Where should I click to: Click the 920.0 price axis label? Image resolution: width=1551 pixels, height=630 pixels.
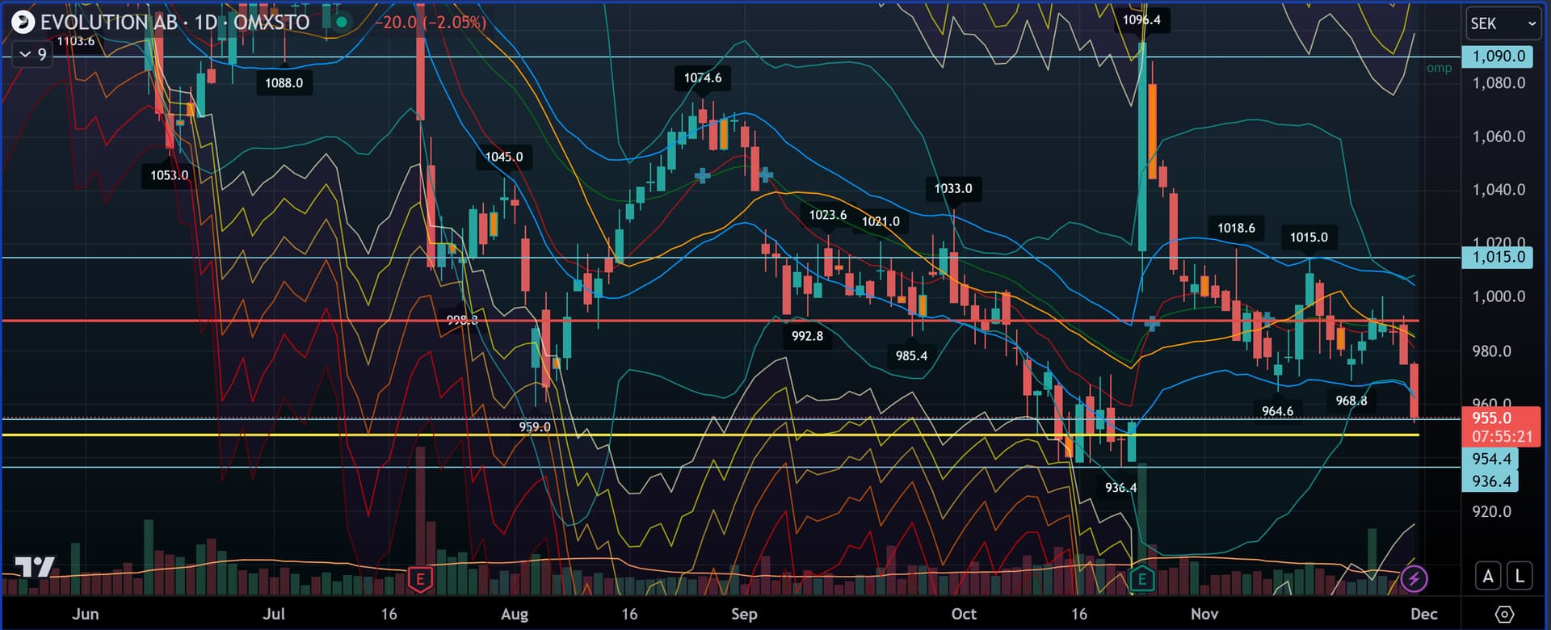coord(1491,511)
